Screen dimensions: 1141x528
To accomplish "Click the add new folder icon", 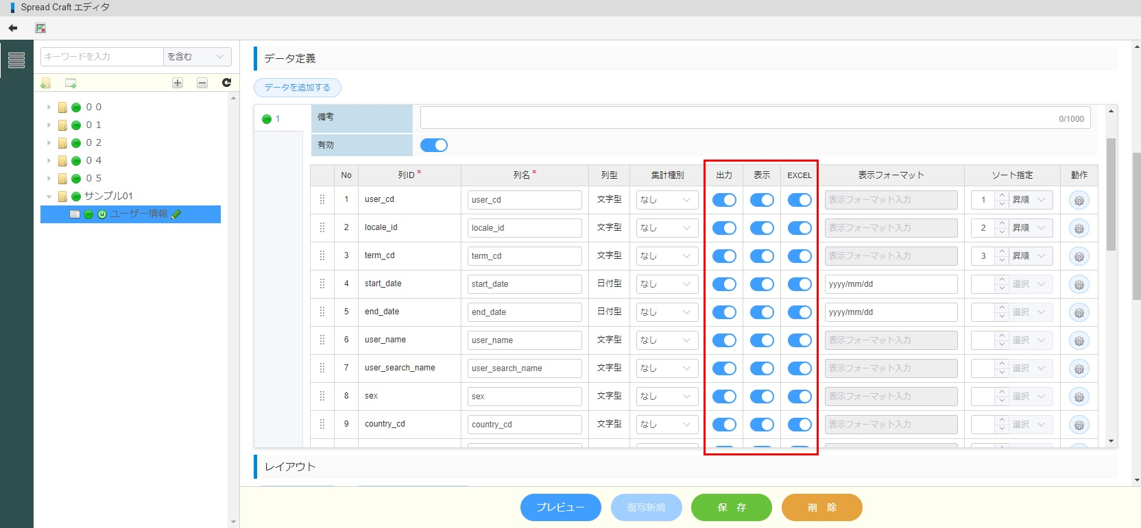I will click(x=46, y=83).
